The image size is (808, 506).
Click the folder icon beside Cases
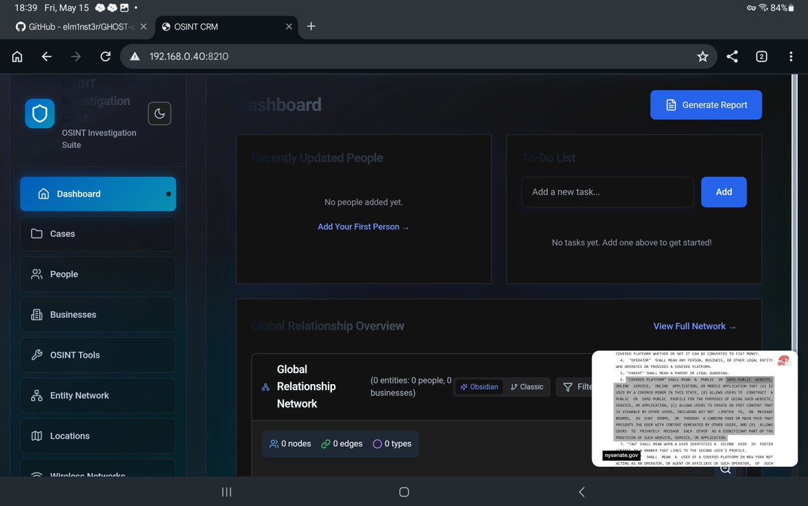[x=37, y=234]
